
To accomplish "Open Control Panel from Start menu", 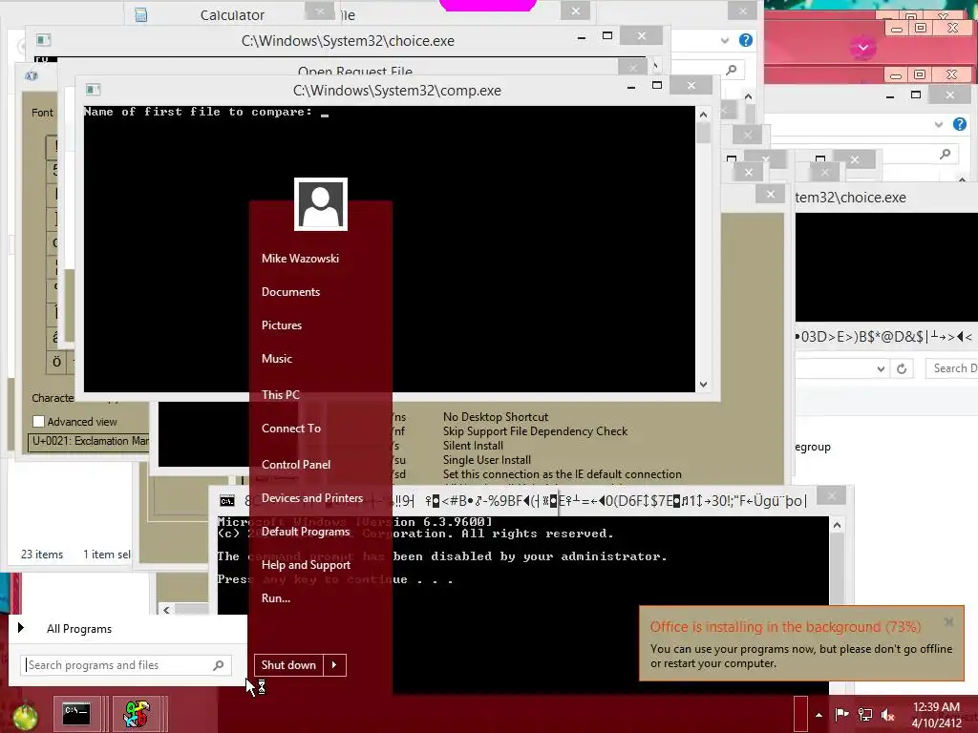I will [296, 465].
